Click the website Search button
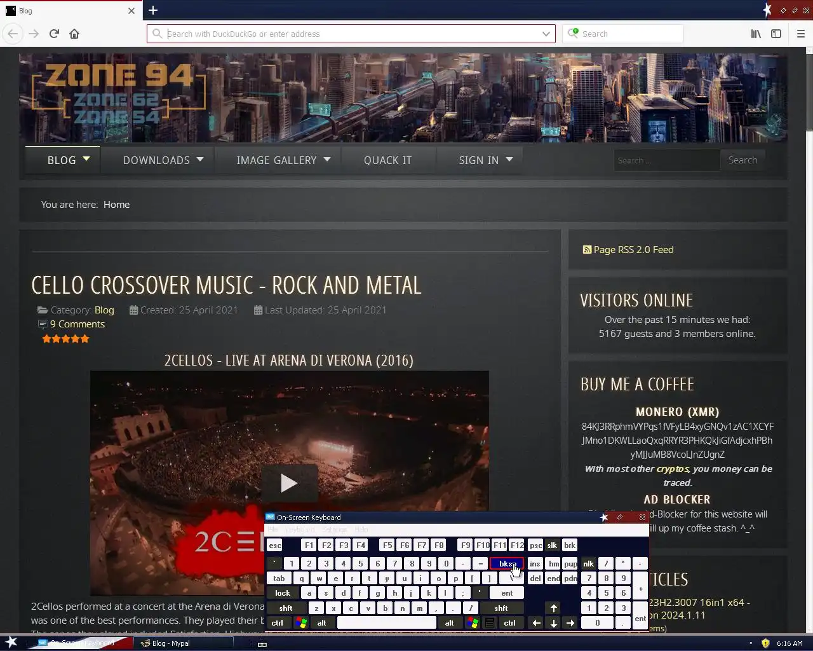Screen dimensions: 813x651 coord(742,160)
